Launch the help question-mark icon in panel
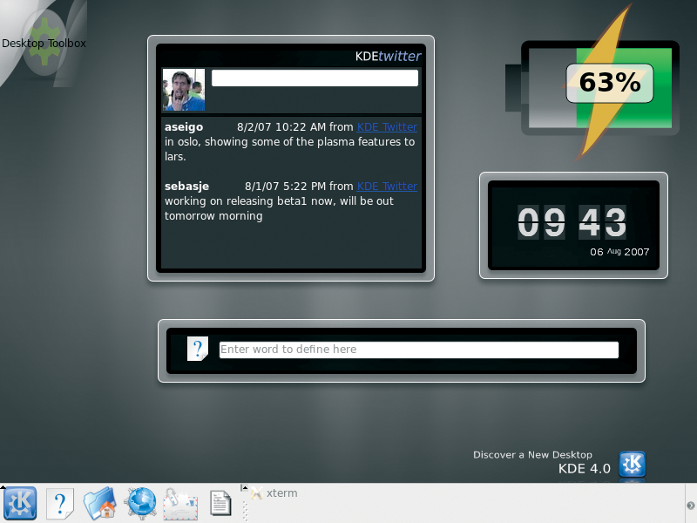The image size is (697, 523). [60, 504]
